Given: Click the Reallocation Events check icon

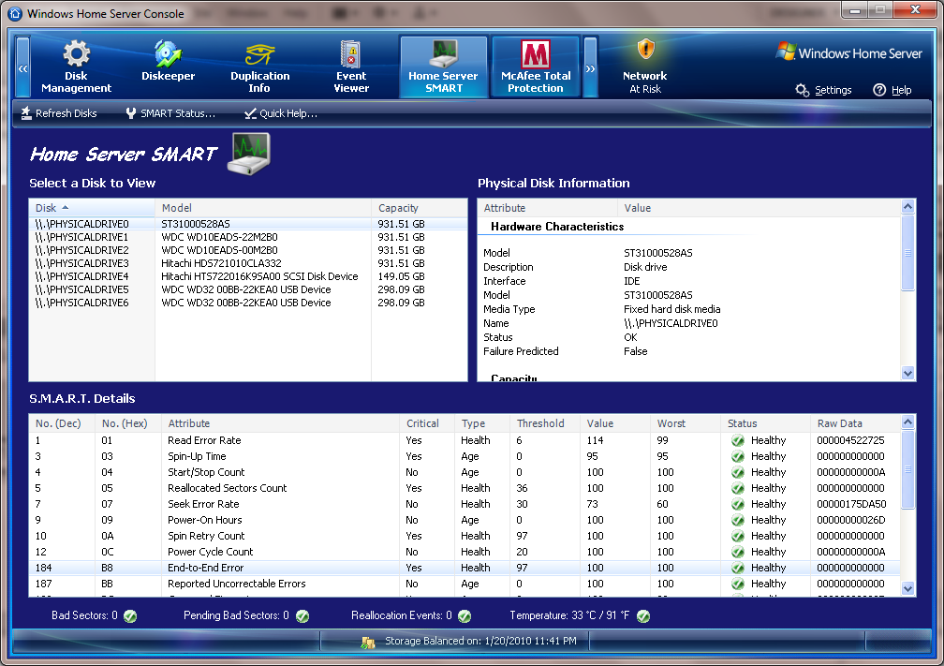Looking at the screenshot, I should 465,616.
